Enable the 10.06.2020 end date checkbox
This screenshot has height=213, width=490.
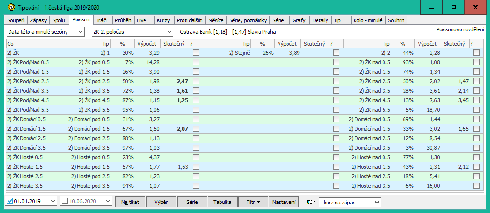pos(65,202)
